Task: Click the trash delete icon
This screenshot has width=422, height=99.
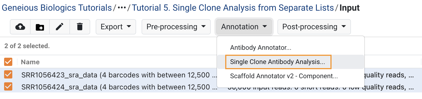Action: tap(80, 27)
